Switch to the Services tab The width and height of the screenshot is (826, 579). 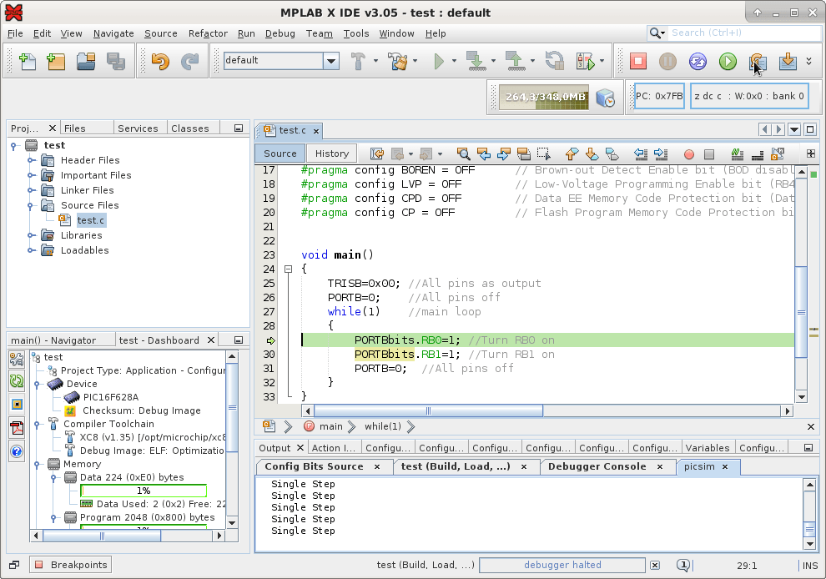tap(138, 128)
